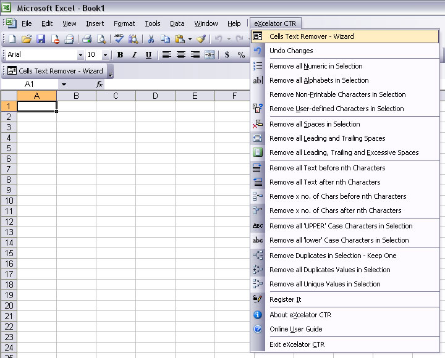Select Remove Non-Printable Characters in Selection
445x358 pixels.
[x=345, y=94]
